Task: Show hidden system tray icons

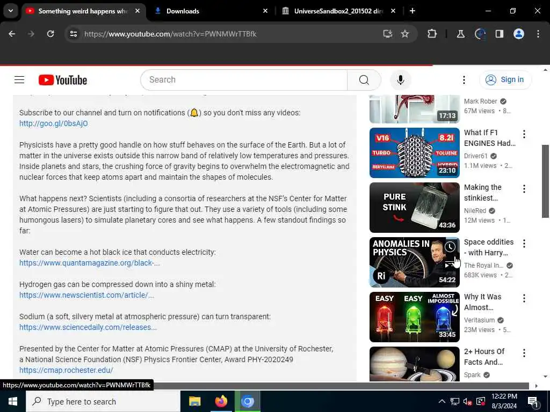Action: pyautogui.click(x=442, y=401)
